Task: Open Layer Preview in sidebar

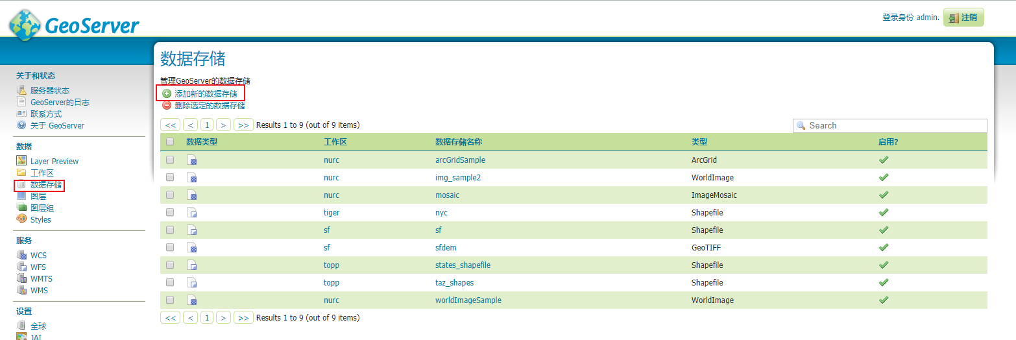Action: pyautogui.click(x=54, y=161)
